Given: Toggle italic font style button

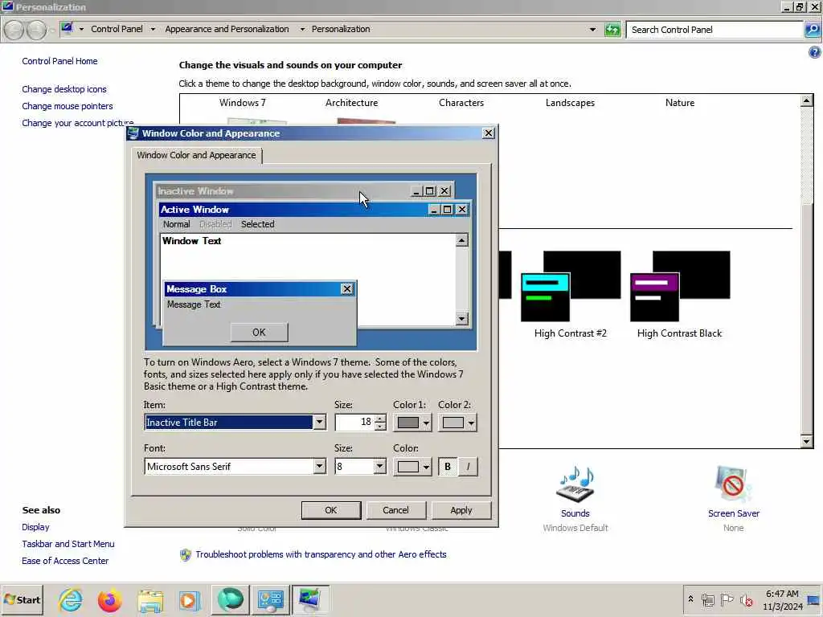Looking at the screenshot, I should 469,467.
